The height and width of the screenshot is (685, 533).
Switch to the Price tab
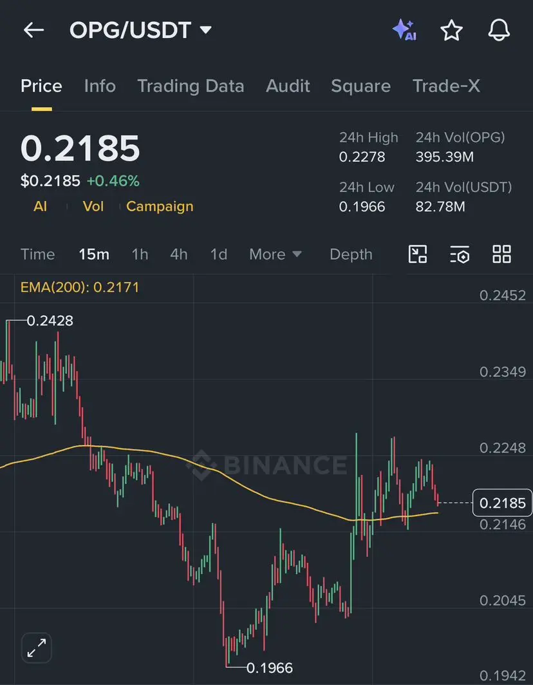41,86
